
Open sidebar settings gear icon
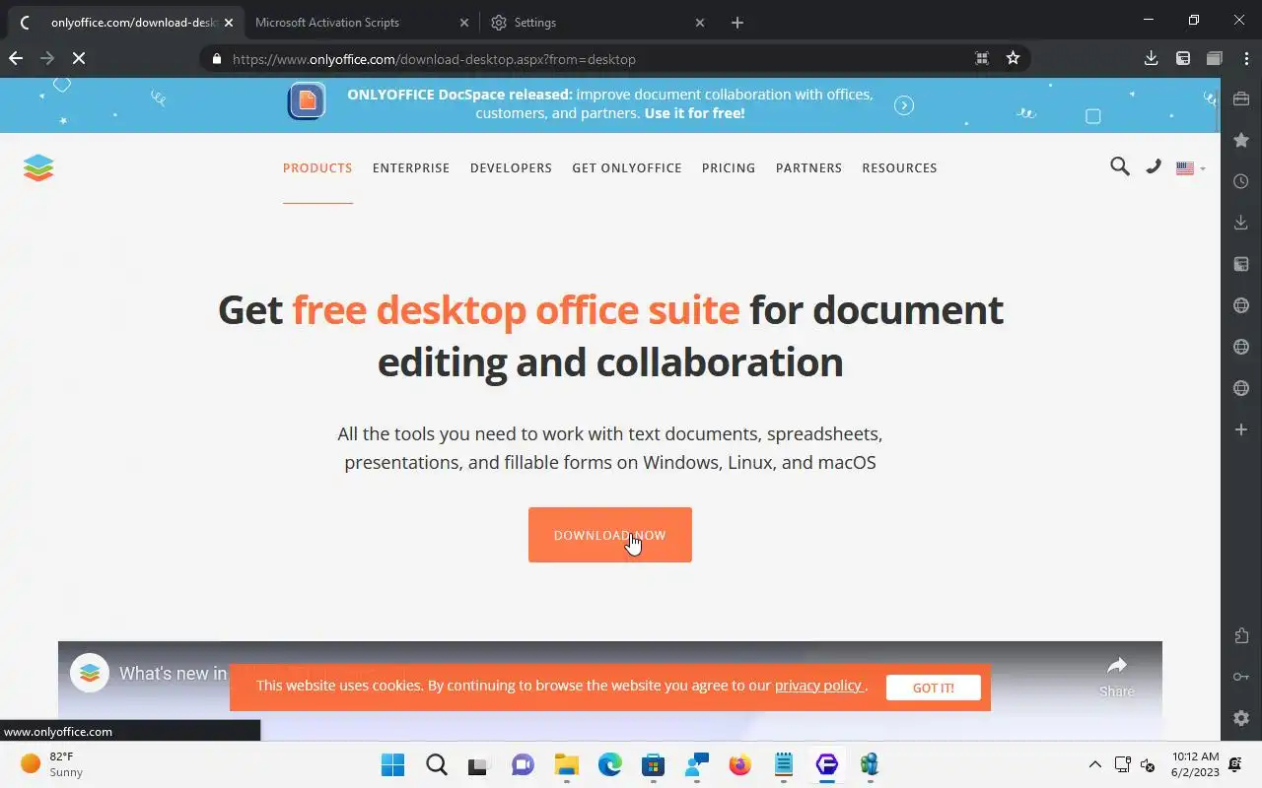pyautogui.click(x=1241, y=718)
